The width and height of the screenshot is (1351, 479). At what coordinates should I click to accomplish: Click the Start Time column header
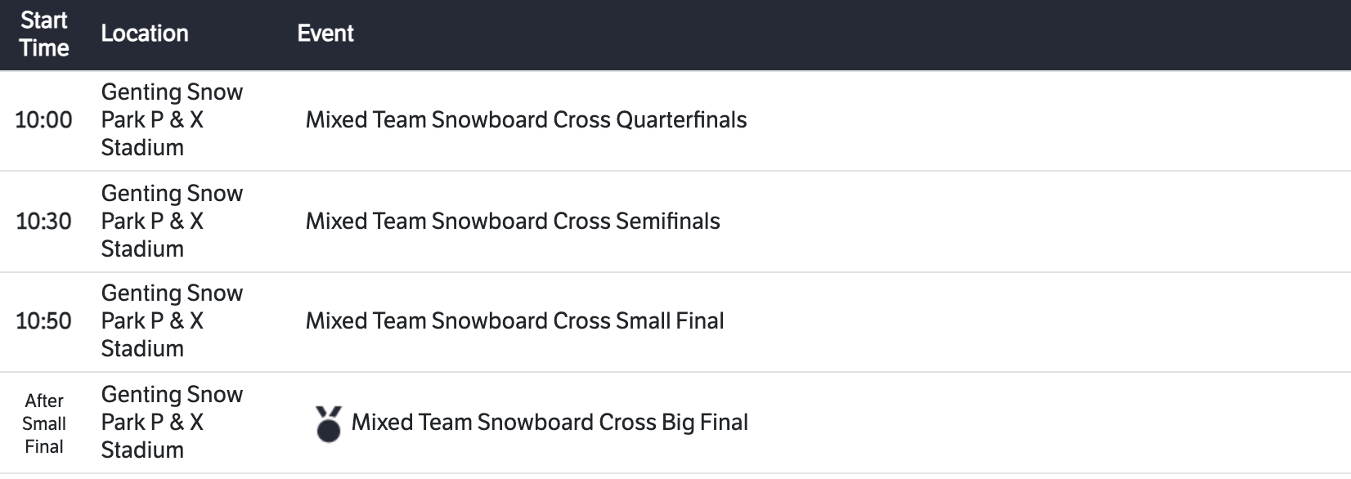(44, 34)
